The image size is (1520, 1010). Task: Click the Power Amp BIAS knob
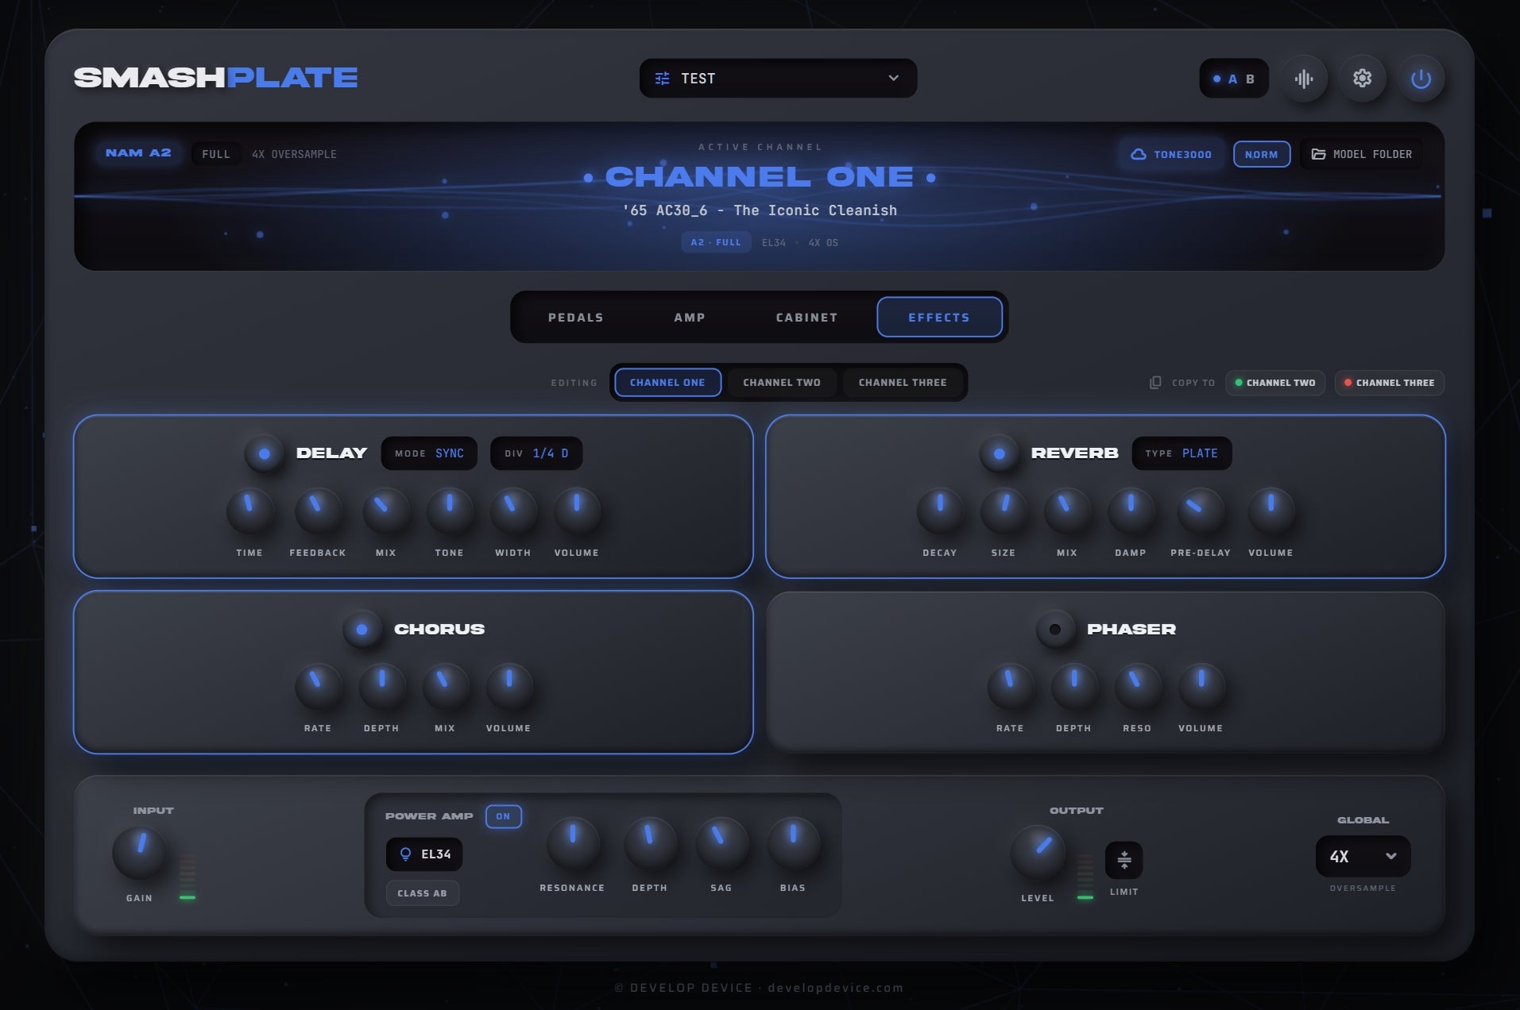[793, 843]
